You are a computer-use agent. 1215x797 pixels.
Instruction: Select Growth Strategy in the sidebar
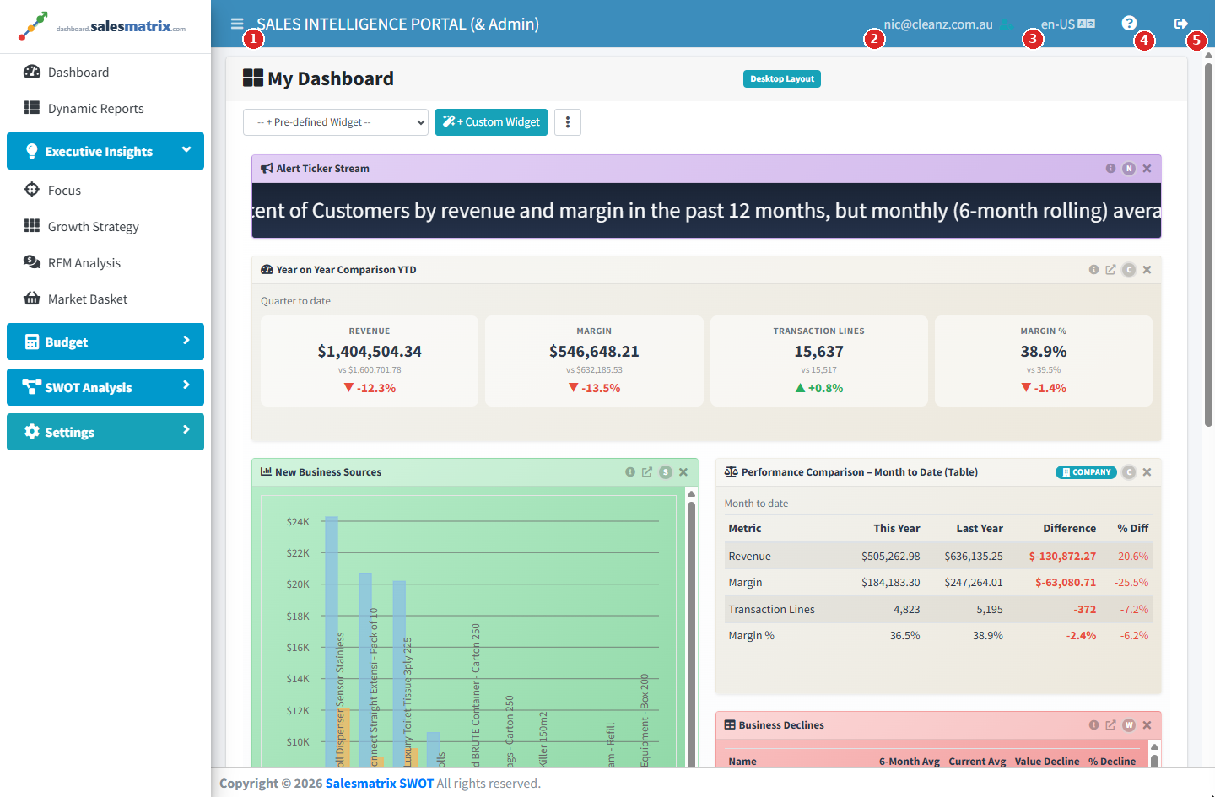coord(105,227)
